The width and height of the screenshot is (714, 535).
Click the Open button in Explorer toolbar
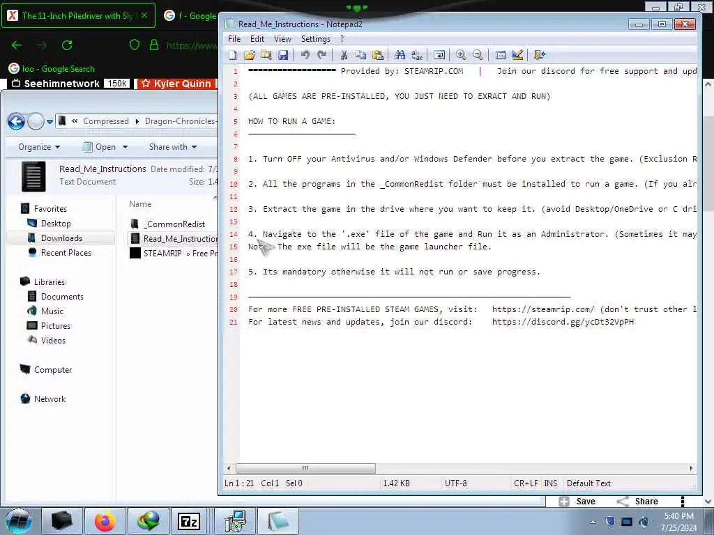coord(99,147)
